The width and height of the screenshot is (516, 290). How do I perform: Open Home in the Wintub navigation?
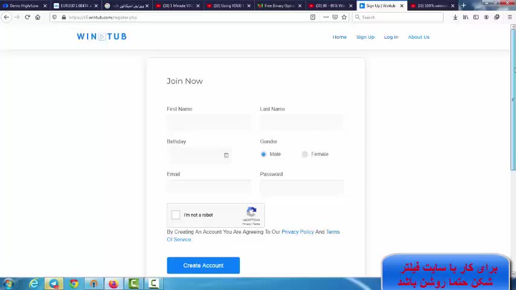[x=340, y=37]
